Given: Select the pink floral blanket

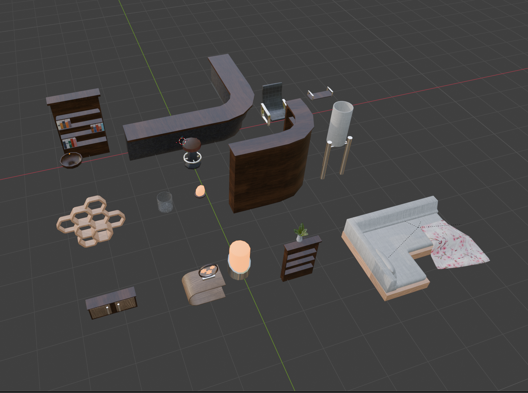Looking at the screenshot, I should [455, 245].
